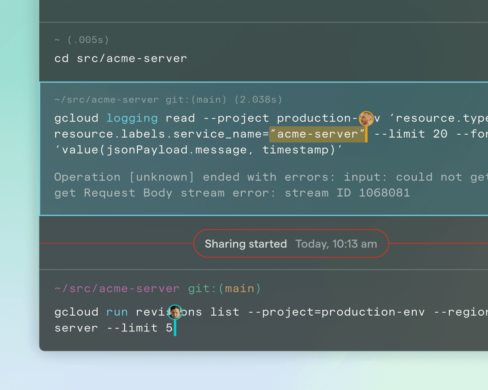Click the timestamp Today, 10:13 am
This screenshot has height=390, width=488.
point(336,244)
